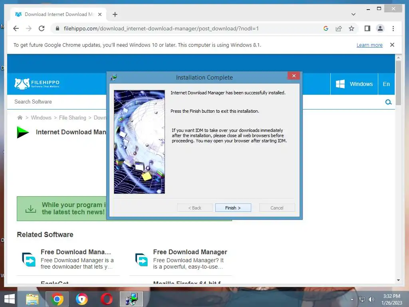
Task: Share this page via share icon
Action: [339, 28]
